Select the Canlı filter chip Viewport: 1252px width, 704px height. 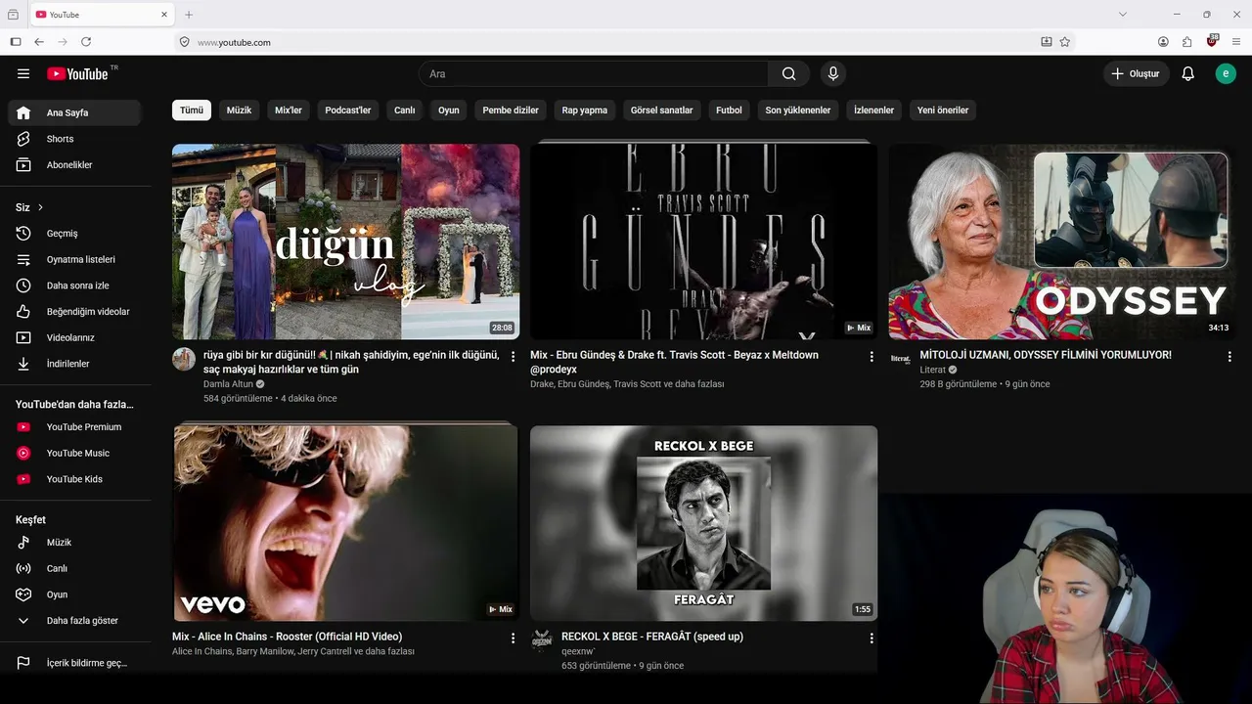point(405,110)
